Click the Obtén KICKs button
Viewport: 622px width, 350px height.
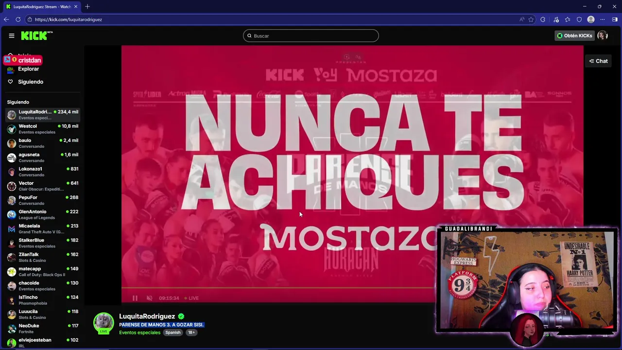point(574,35)
